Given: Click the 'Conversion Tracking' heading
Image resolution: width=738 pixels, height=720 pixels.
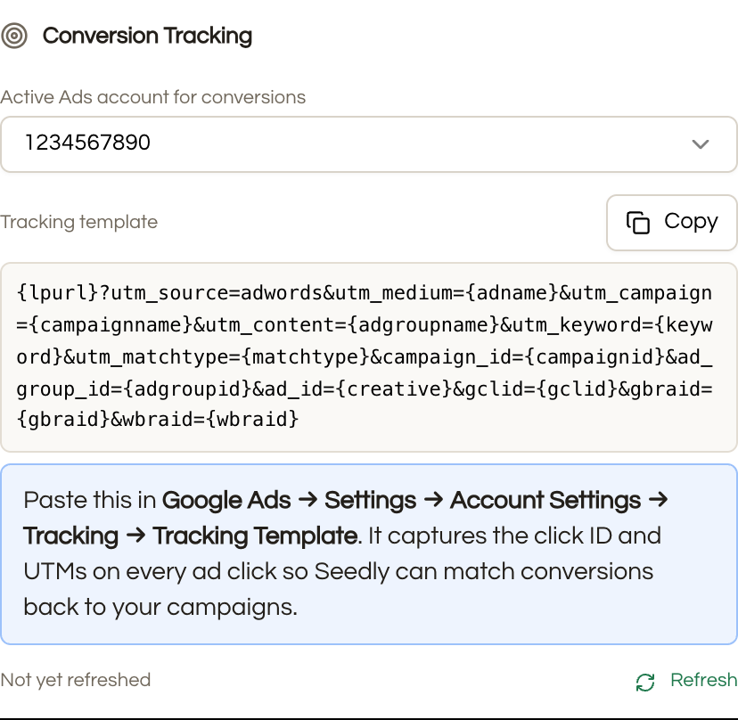Looking at the screenshot, I should [x=147, y=36].
